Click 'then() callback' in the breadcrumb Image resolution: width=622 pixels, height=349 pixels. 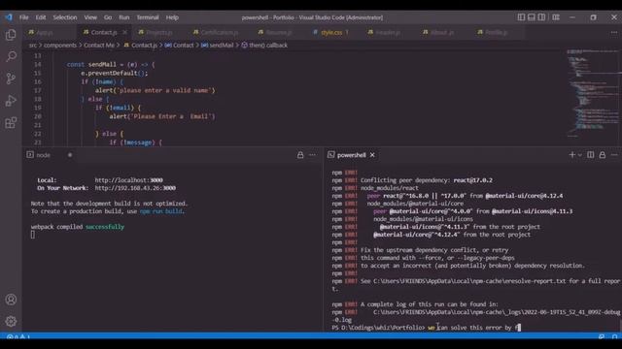click(268, 46)
